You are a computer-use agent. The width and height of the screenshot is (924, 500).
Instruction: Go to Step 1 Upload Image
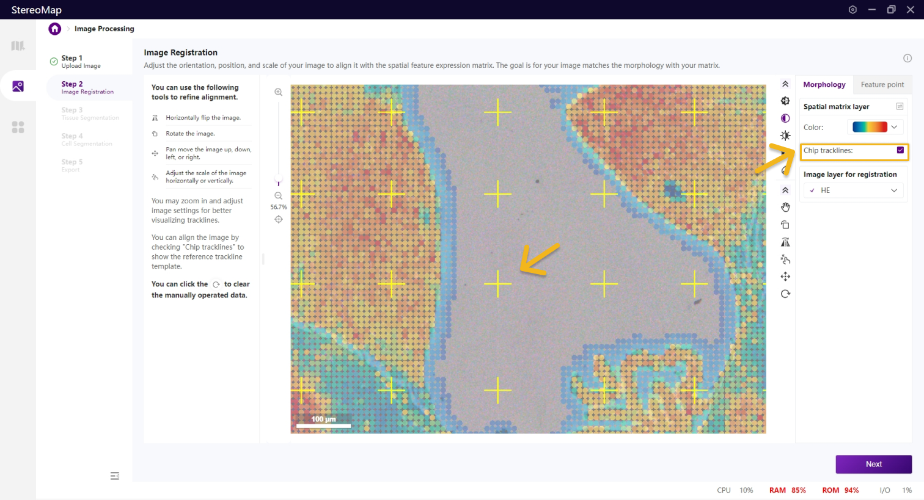pos(81,62)
